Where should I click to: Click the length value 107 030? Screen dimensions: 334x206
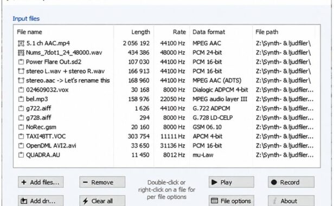click(x=139, y=62)
